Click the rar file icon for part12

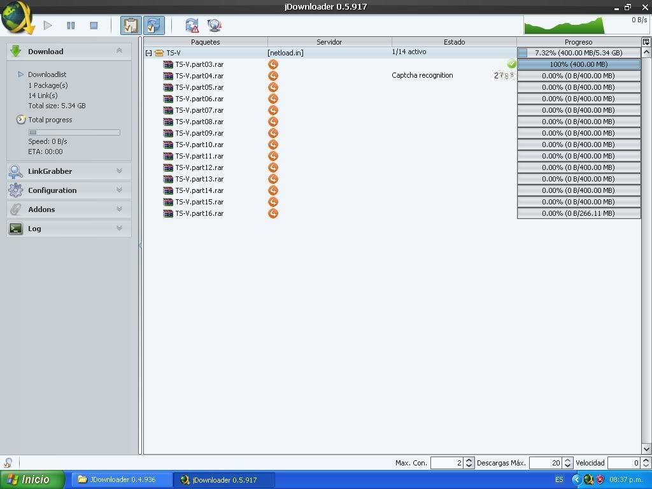pyautogui.click(x=168, y=167)
